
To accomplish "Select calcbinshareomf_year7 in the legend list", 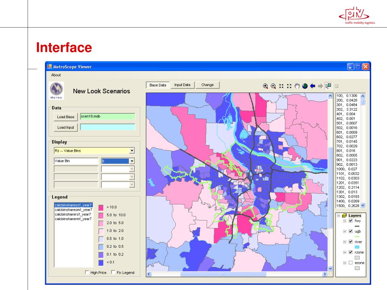I will 73,210.
